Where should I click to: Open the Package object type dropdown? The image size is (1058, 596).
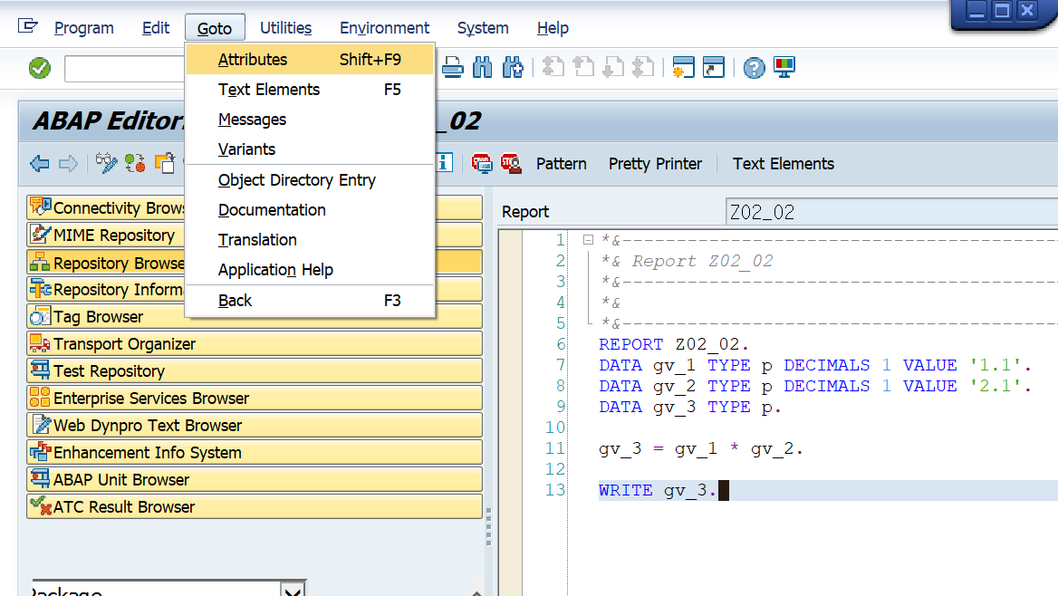click(x=293, y=591)
